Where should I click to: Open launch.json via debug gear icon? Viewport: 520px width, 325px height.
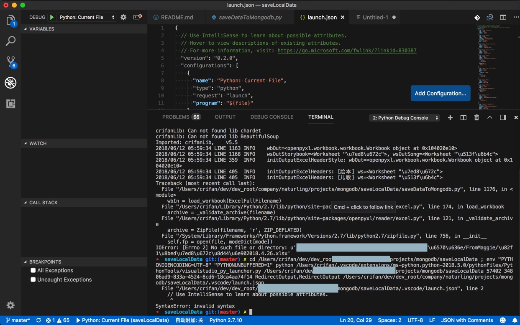pos(123,17)
